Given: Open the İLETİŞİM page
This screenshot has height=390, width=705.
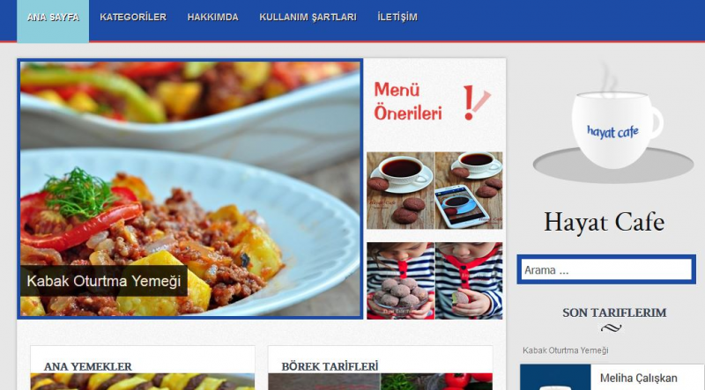Looking at the screenshot, I should [397, 17].
